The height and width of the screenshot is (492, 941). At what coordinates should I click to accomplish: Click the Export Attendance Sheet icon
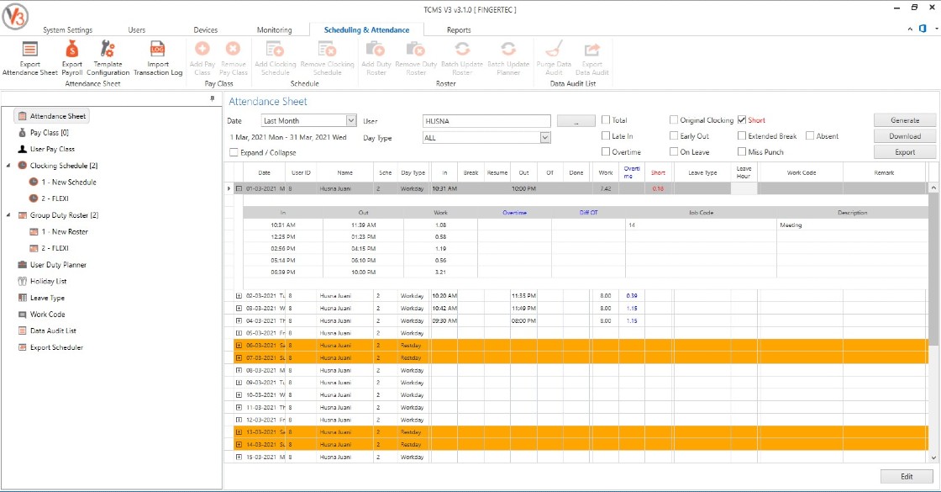click(x=29, y=50)
